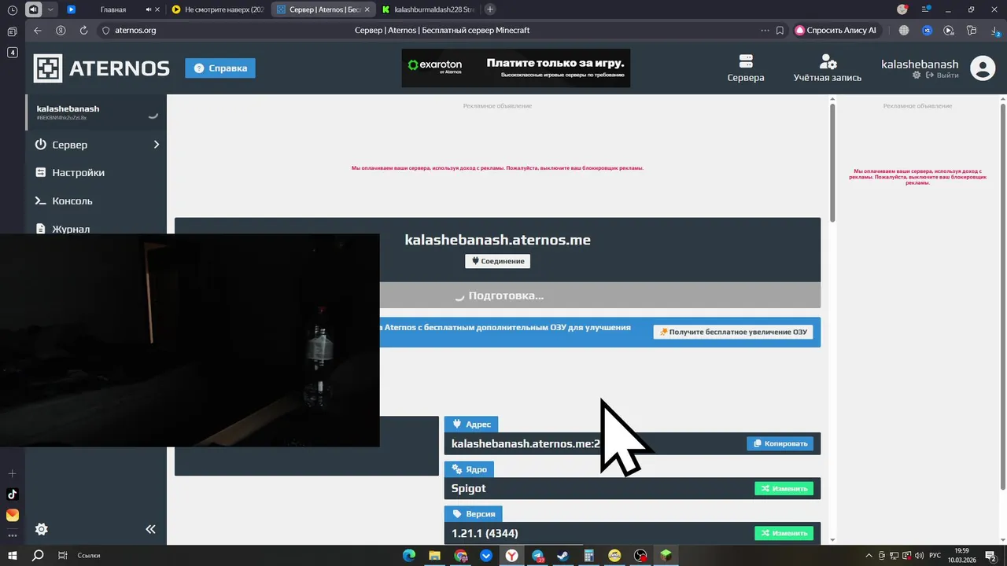Image resolution: width=1007 pixels, height=566 pixels.
Task: Open Microsoft Edge from the taskbar
Action: pos(408,555)
